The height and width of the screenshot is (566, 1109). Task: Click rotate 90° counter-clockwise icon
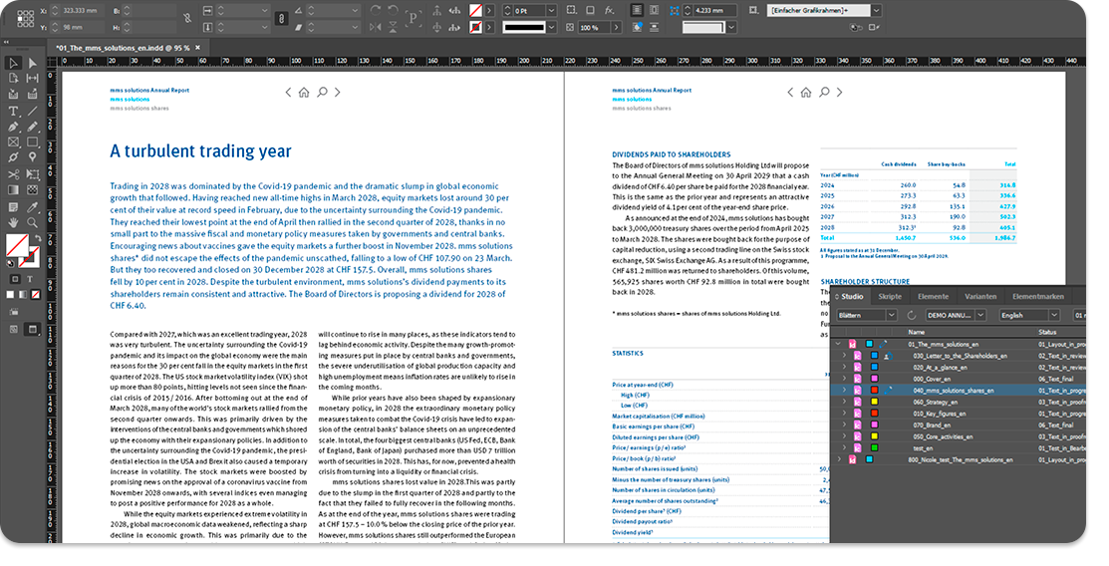(394, 11)
